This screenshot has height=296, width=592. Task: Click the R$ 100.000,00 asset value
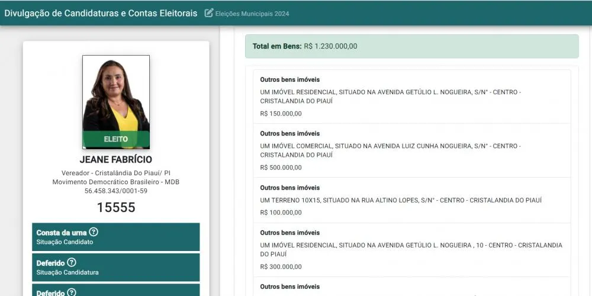[x=281, y=213]
